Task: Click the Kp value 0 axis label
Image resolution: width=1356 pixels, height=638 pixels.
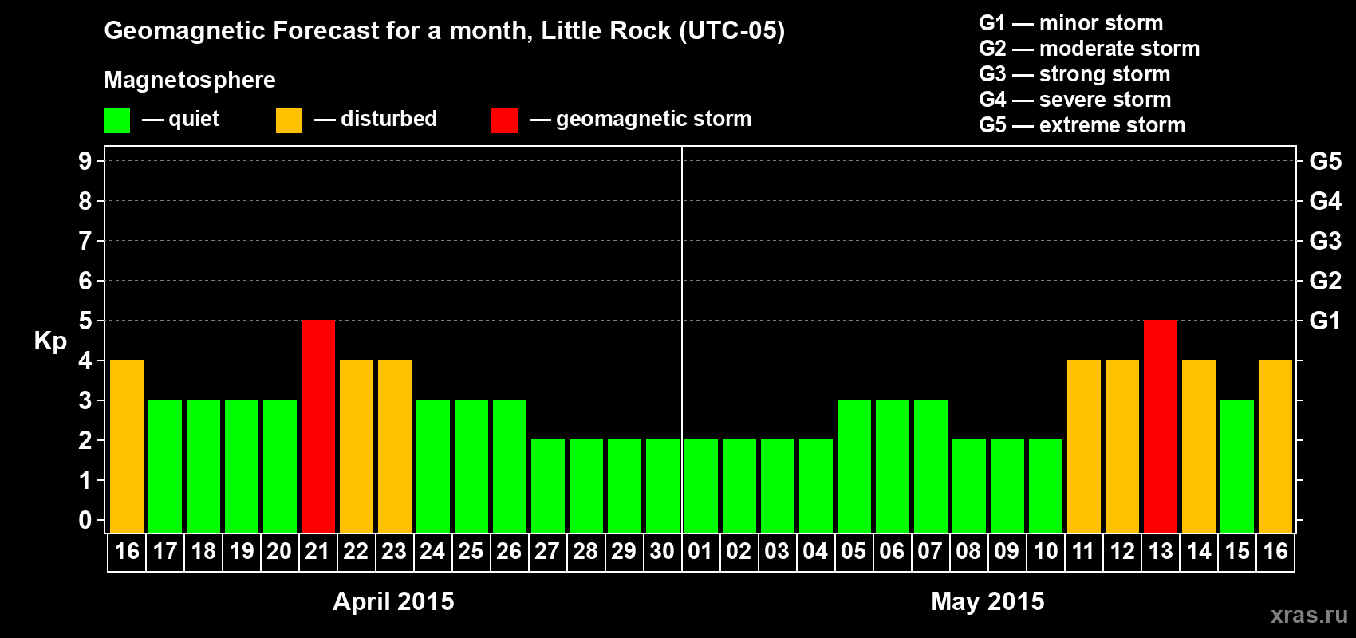Action: point(85,520)
